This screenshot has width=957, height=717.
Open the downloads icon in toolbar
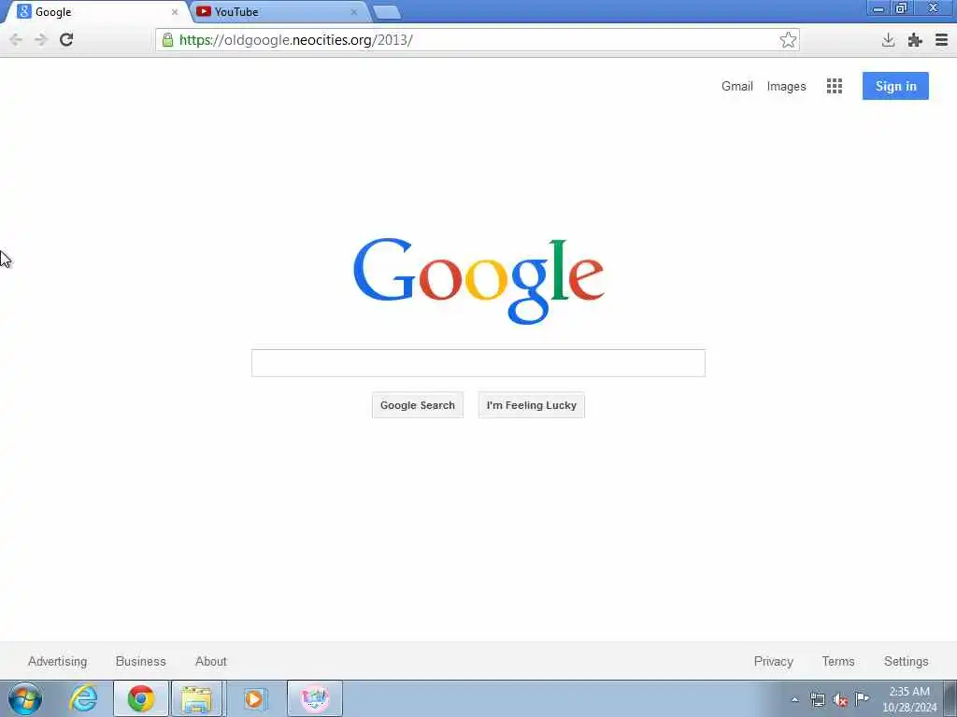888,40
